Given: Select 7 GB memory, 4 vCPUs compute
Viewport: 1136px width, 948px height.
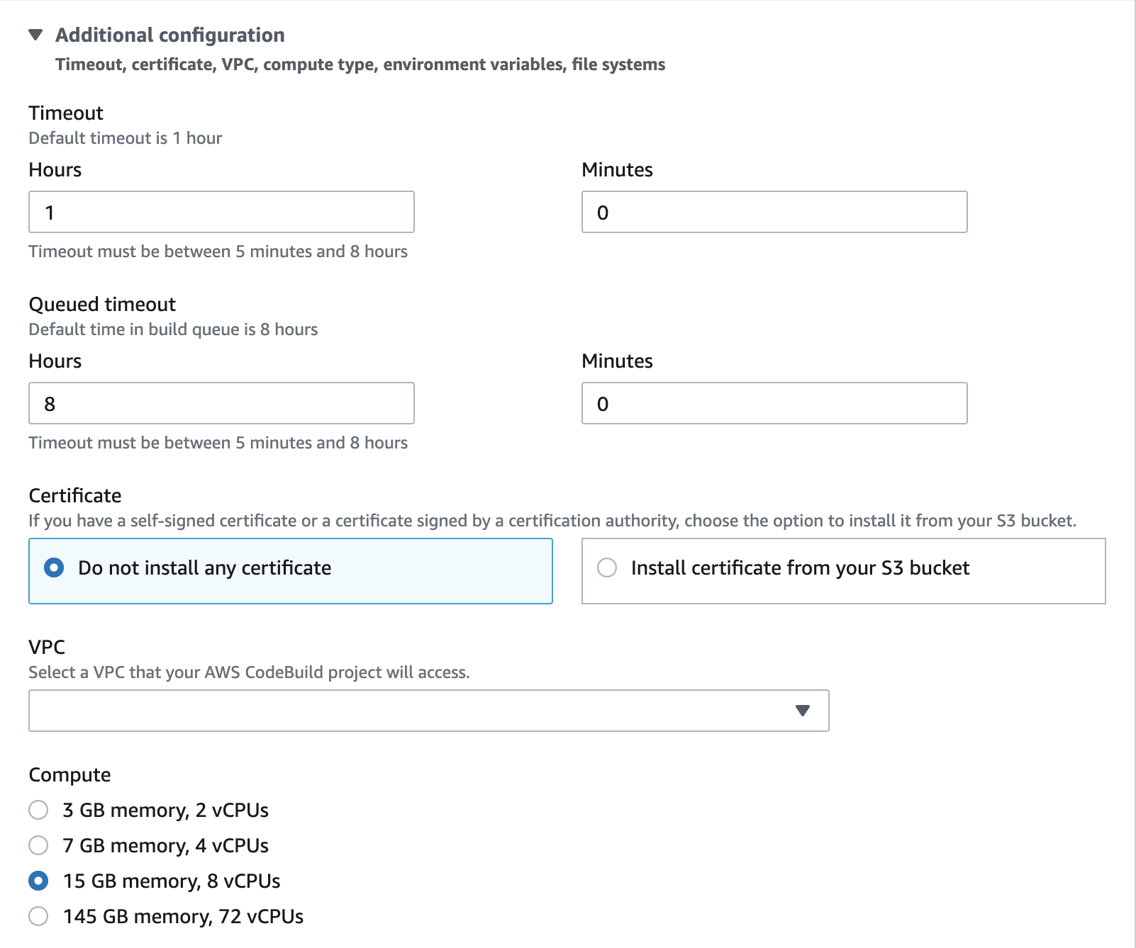Looking at the screenshot, I should (x=38, y=845).
